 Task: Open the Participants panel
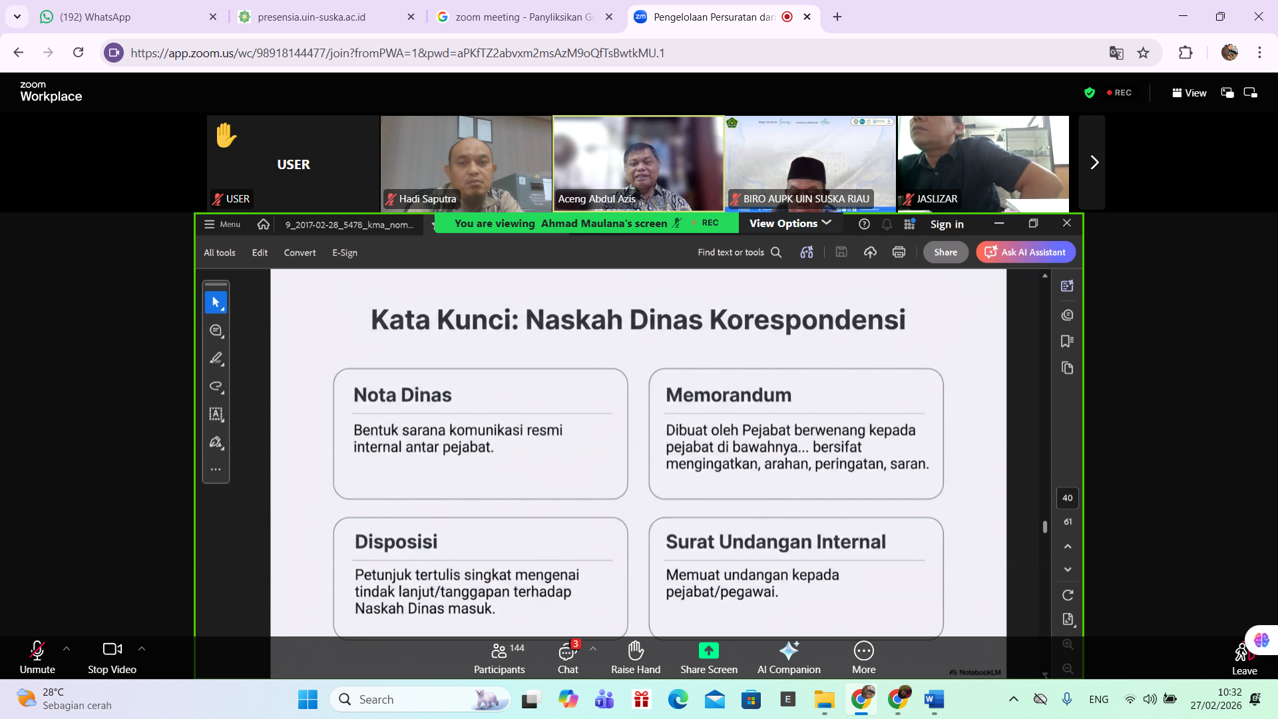coord(499,657)
